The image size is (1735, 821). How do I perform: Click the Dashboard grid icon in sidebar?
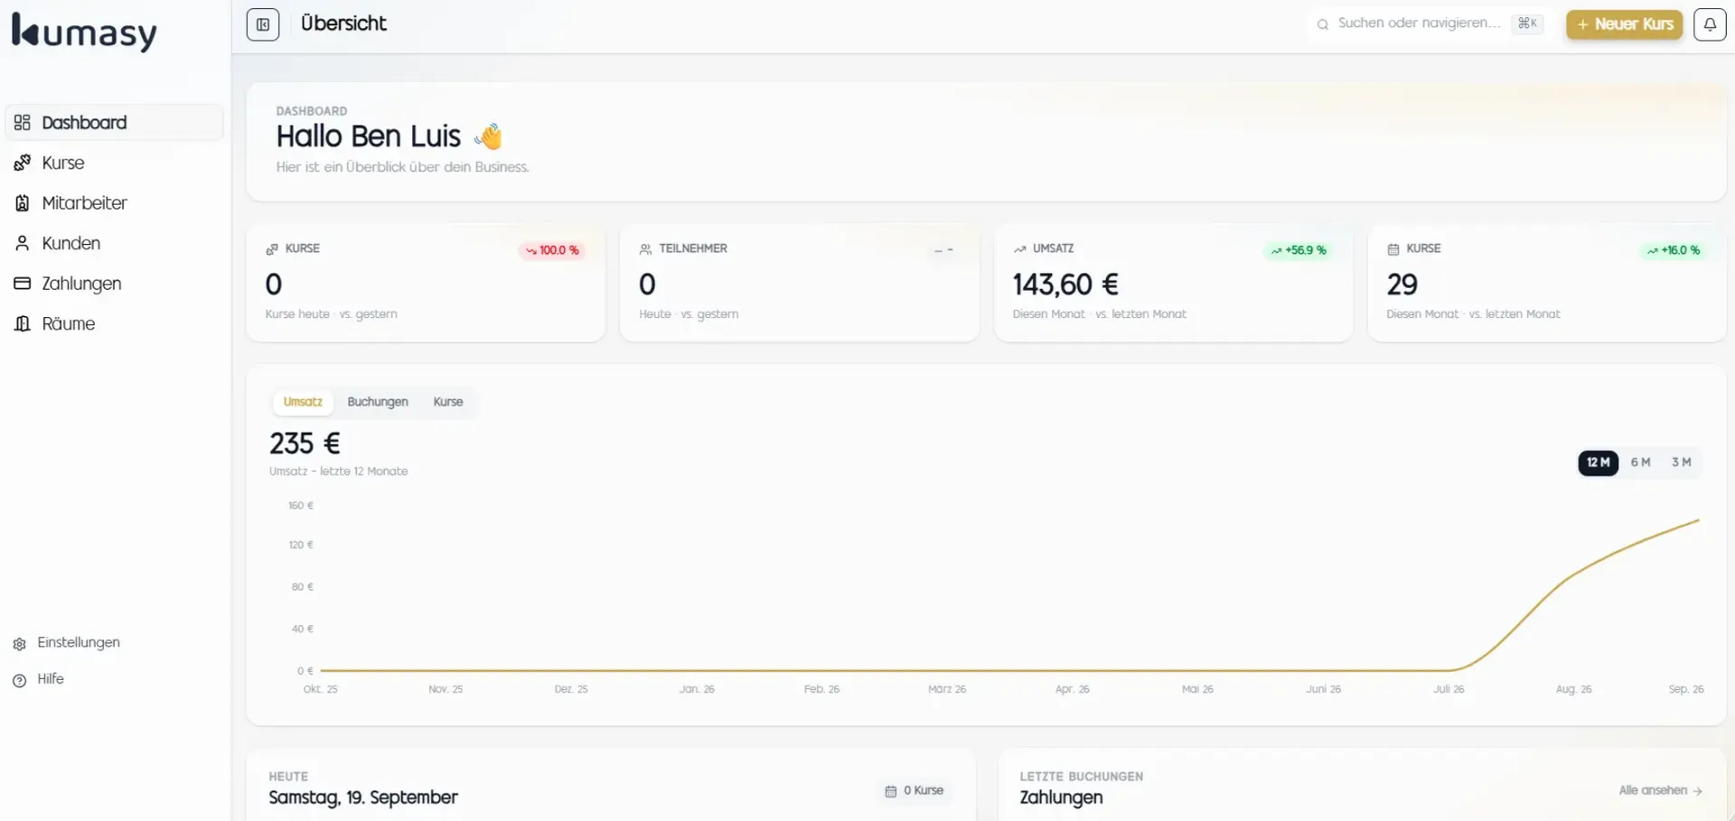[x=23, y=122]
